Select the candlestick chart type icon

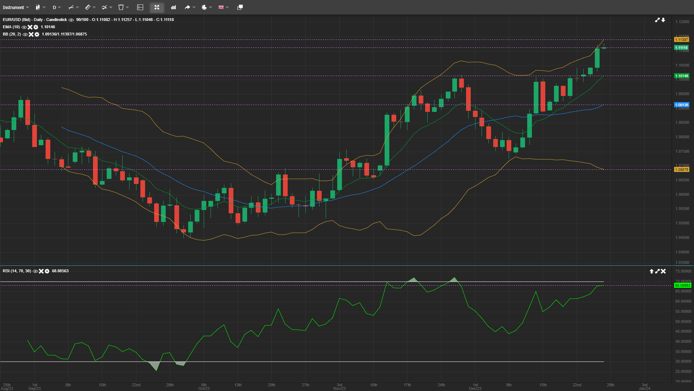(38, 7)
